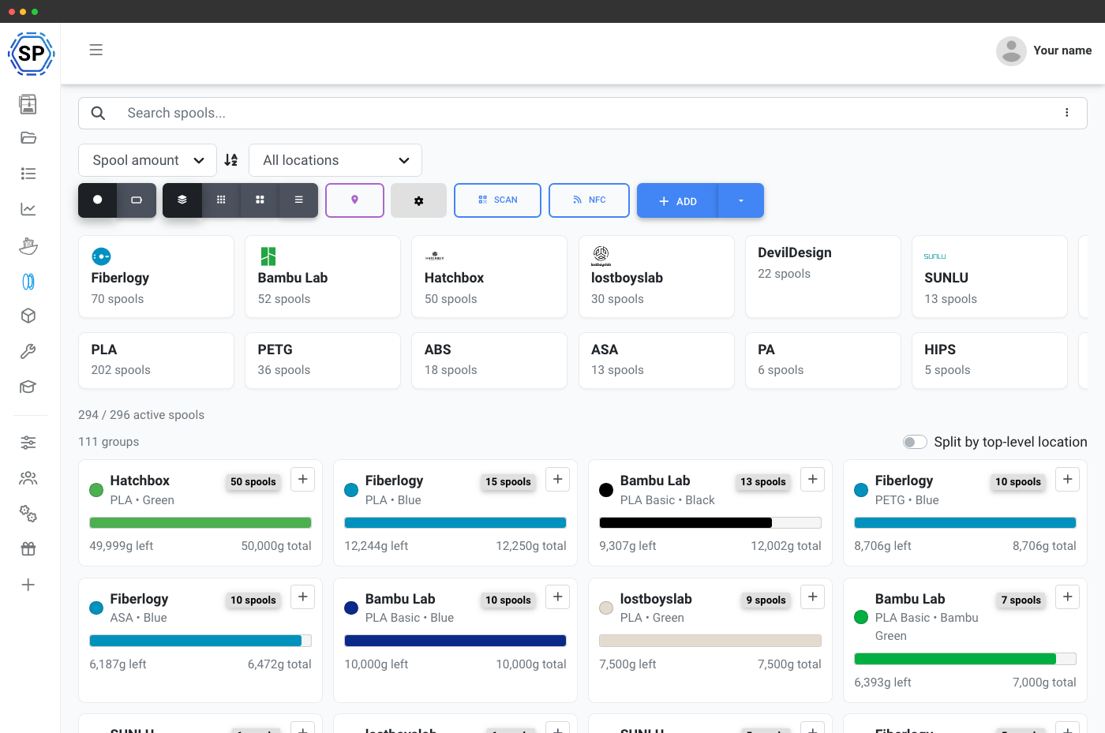Open the statistics chart sidebar icon
This screenshot has height=733, width=1105.
pyautogui.click(x=28, y=209)
